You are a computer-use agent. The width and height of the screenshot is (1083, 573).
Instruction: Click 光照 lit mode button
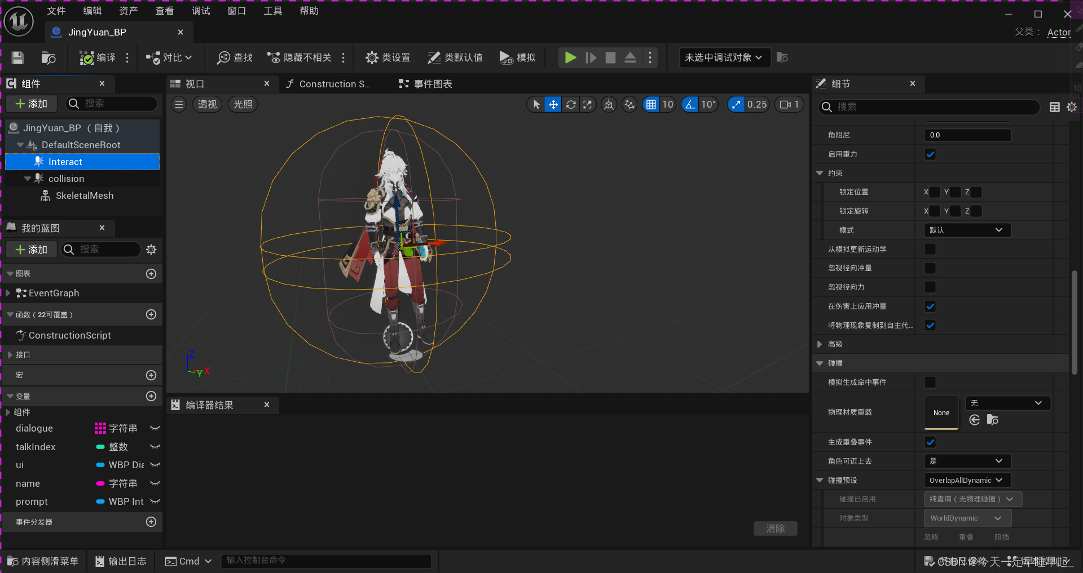tap(243, 104)
